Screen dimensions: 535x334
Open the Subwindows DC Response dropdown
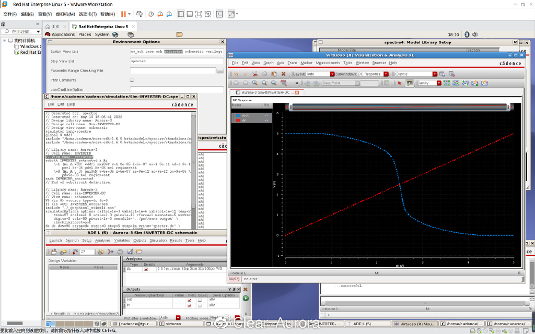(386, 74)
